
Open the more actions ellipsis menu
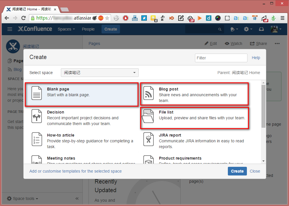click(x=277, y=44)
